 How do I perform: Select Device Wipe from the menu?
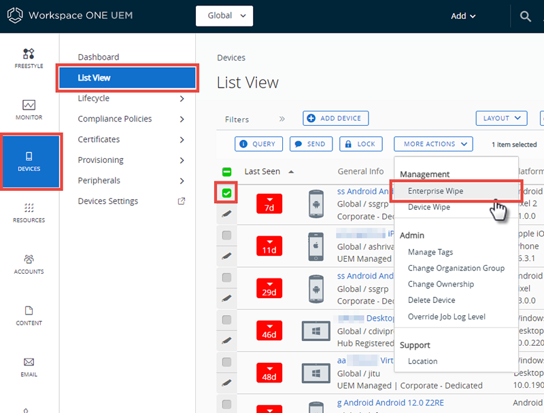(x=429, y=207)
